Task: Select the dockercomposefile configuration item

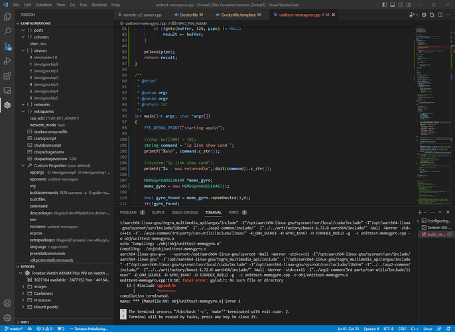Action: [x=50, y=131]
